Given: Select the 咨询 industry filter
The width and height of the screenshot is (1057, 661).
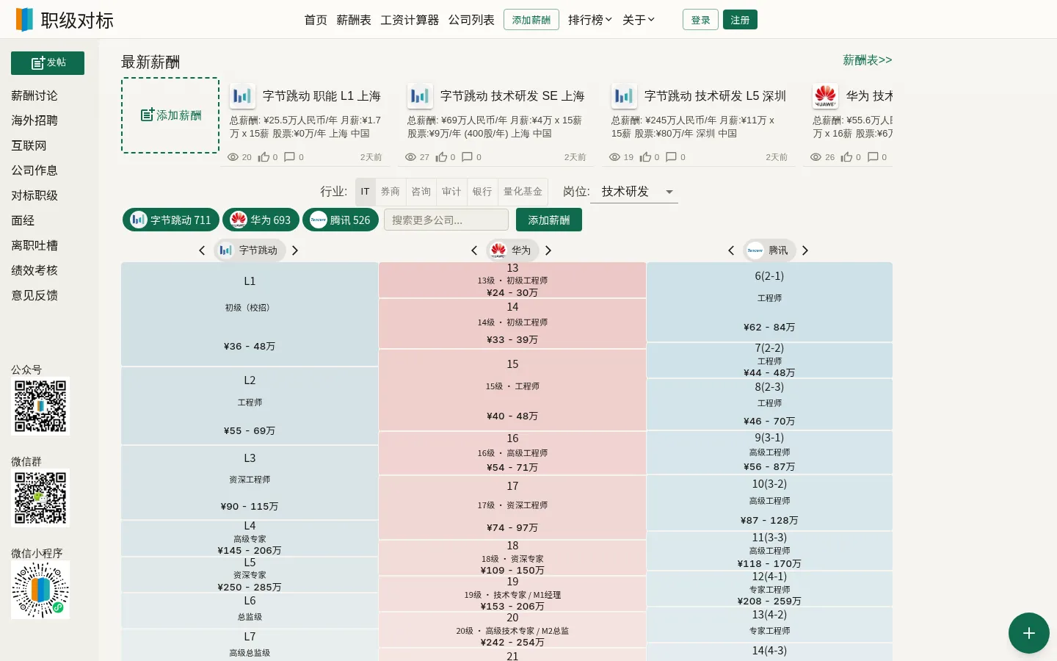Looking at the screenshot, I should point(421,192).
